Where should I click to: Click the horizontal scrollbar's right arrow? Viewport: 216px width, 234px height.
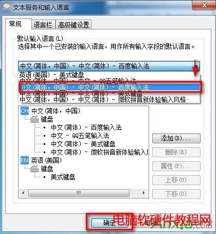point(143,193)
